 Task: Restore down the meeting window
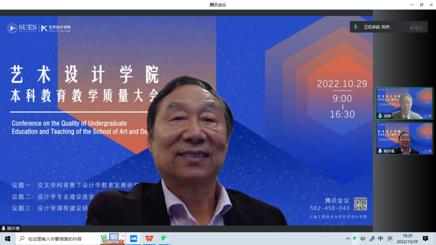[421, 4]
